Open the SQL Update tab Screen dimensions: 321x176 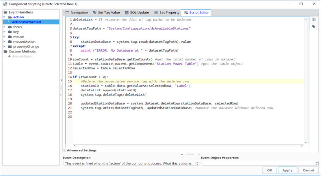tap(137, 13)
